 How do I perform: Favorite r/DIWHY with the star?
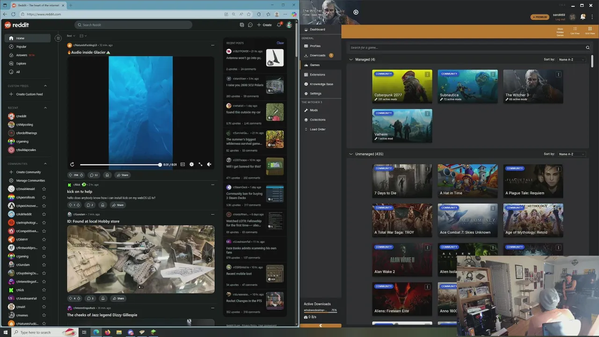click(x=44, y=240)
